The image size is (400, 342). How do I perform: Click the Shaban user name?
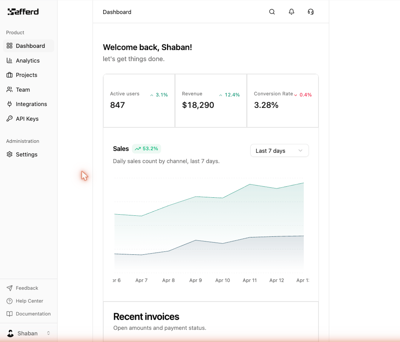pyautogui.click(x=27, y=333)
